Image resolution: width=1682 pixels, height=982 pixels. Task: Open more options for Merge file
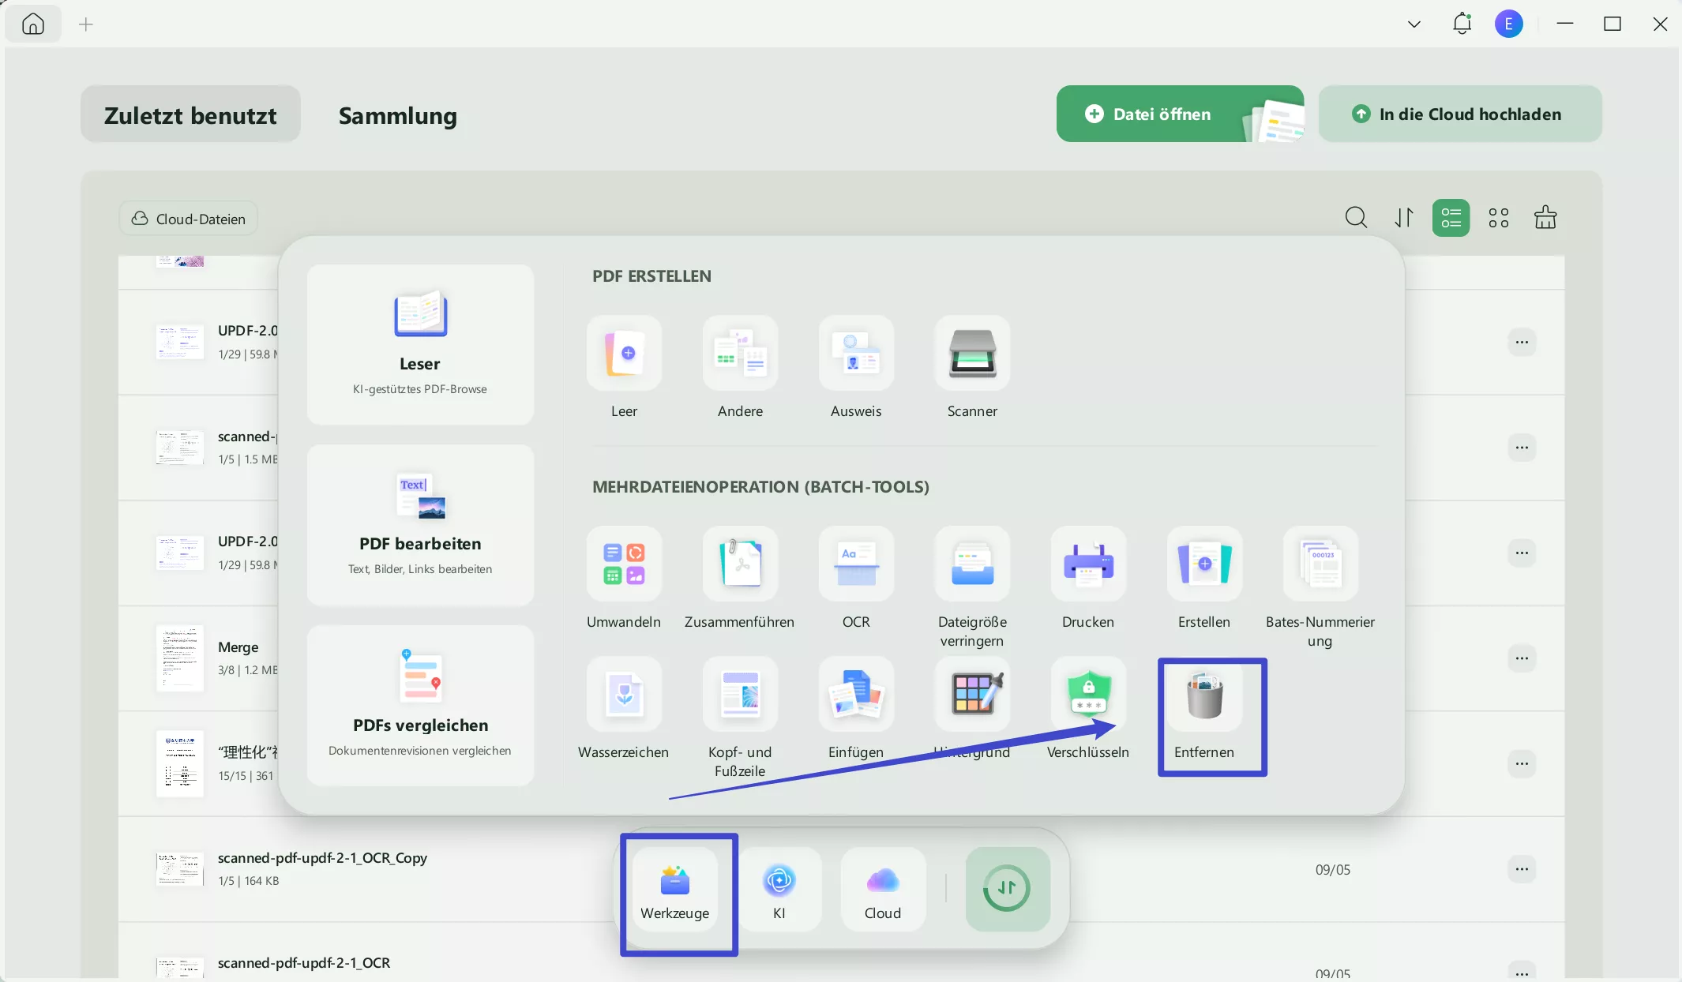[x=1522, y=658]
